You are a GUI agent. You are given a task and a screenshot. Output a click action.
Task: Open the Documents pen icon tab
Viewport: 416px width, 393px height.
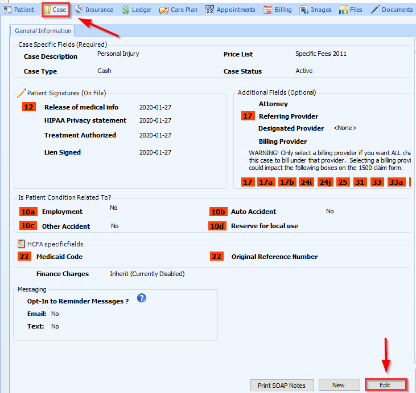tap(375, 10)
